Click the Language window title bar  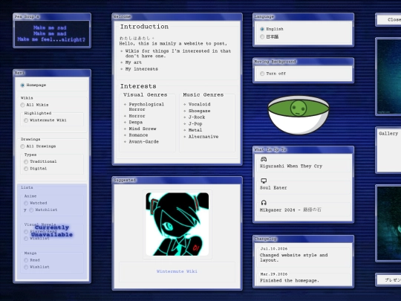coord(303,16)
